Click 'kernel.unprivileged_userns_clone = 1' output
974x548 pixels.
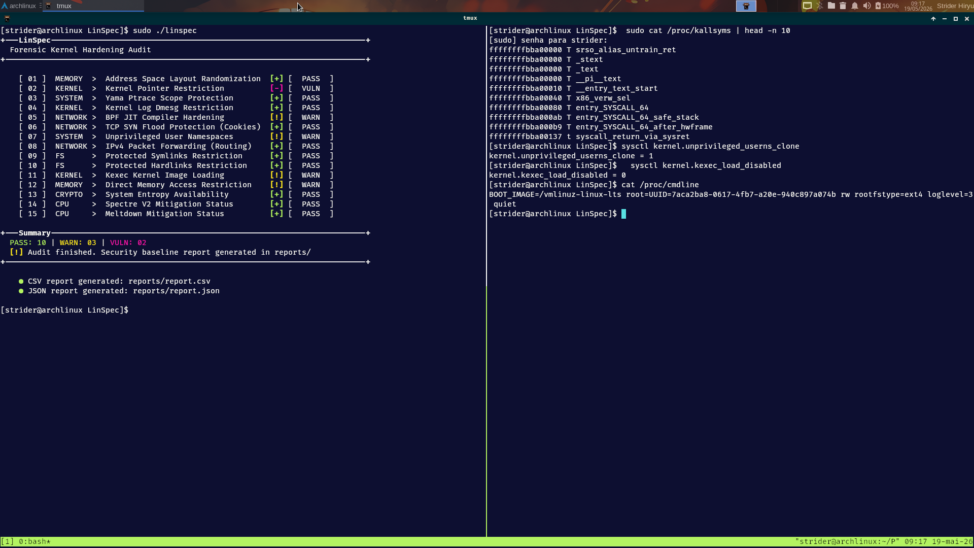pos(571,156)
